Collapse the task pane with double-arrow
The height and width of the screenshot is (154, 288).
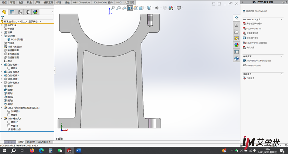coord(243,2)
